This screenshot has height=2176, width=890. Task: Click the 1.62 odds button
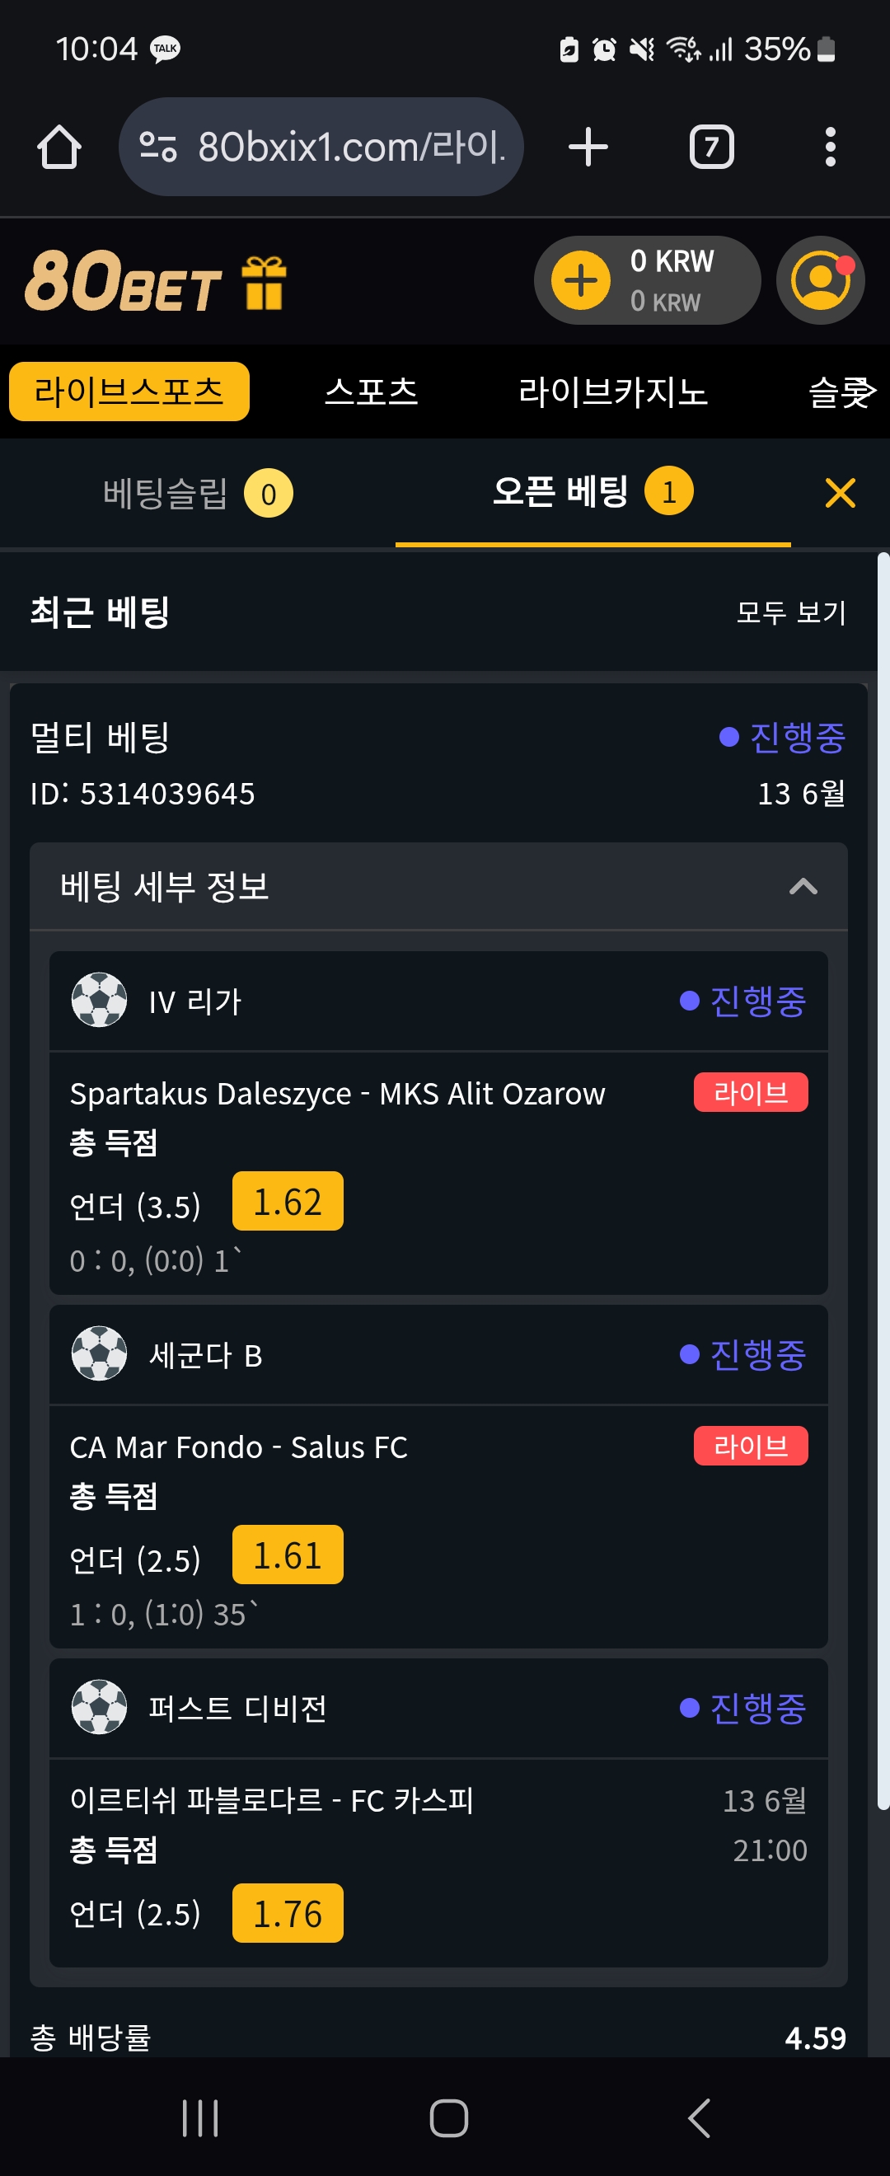[x=287, y=1200]
